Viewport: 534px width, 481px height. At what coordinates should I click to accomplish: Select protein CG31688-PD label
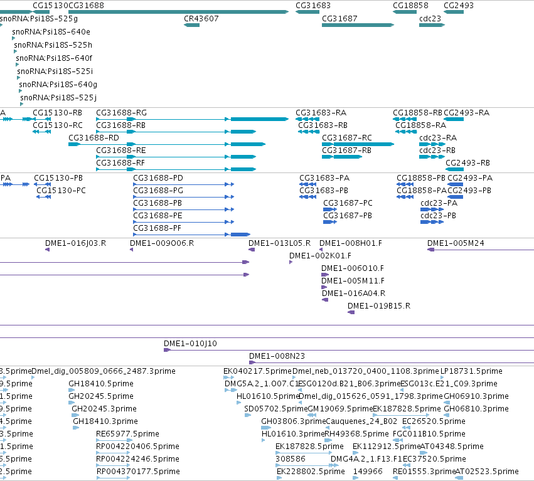coord(158,178)
